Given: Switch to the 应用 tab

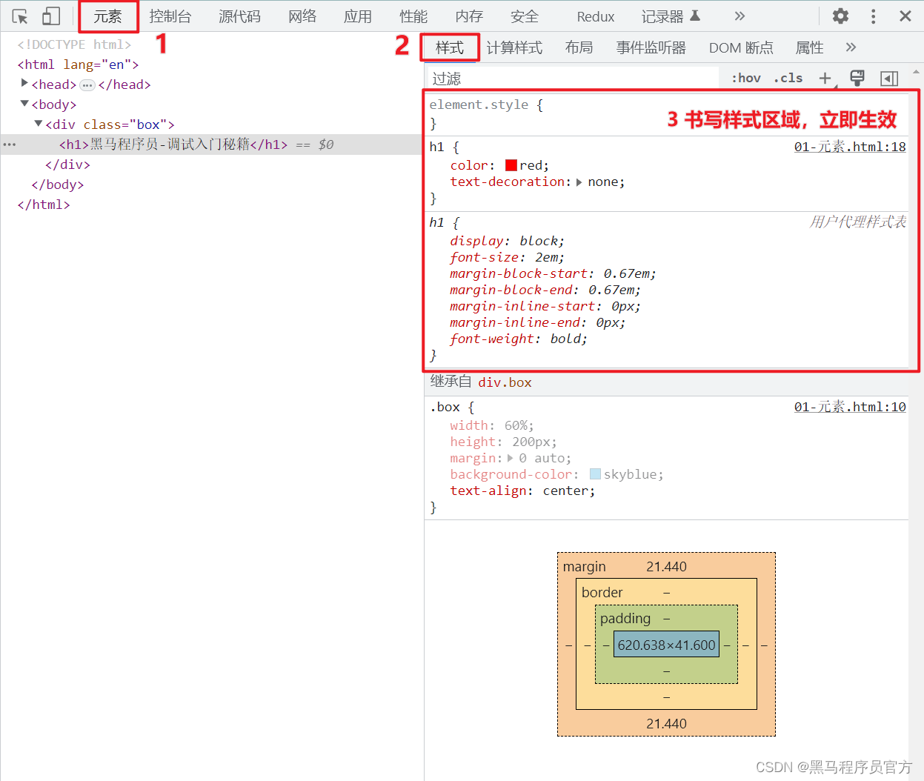Looking at the screenshot, I should tap(358, 16).
